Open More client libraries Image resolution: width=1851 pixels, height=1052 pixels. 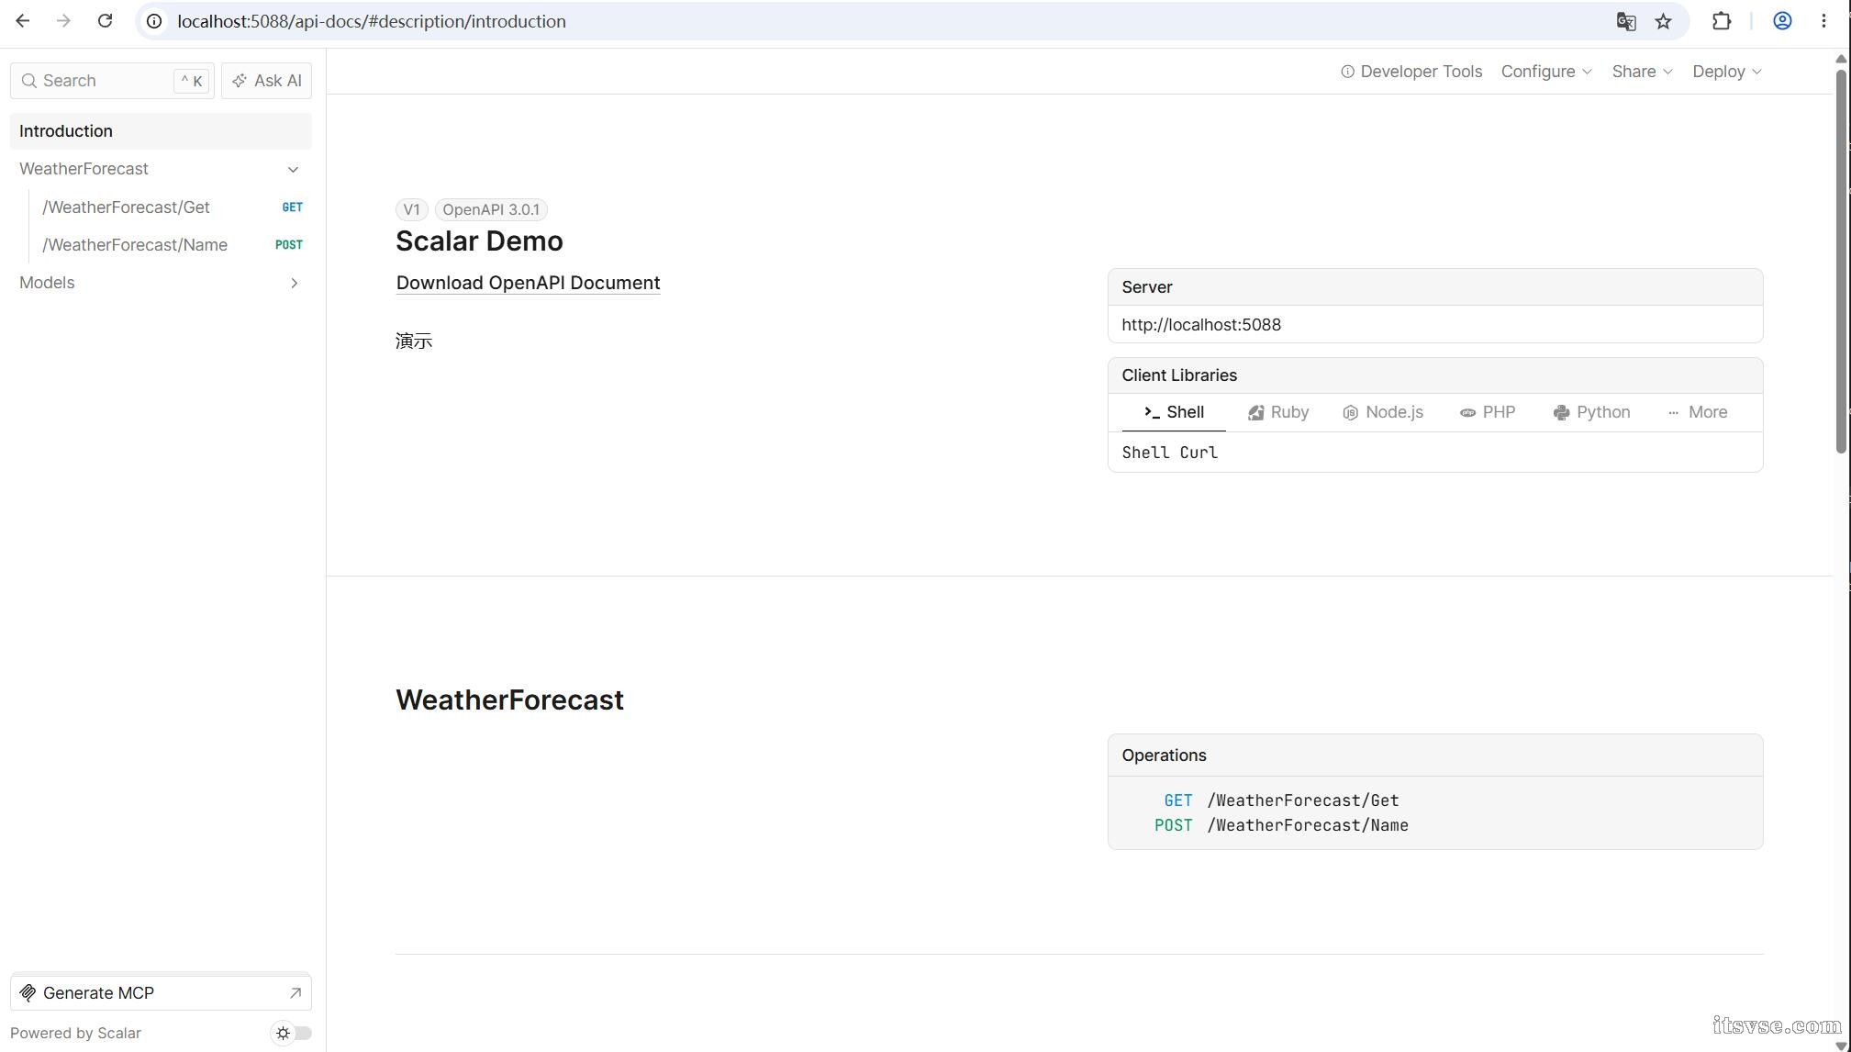(1697, 412)
